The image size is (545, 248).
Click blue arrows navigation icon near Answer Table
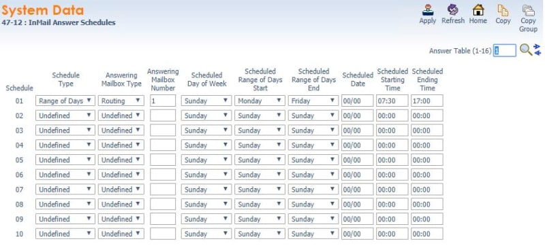point(538,50)
